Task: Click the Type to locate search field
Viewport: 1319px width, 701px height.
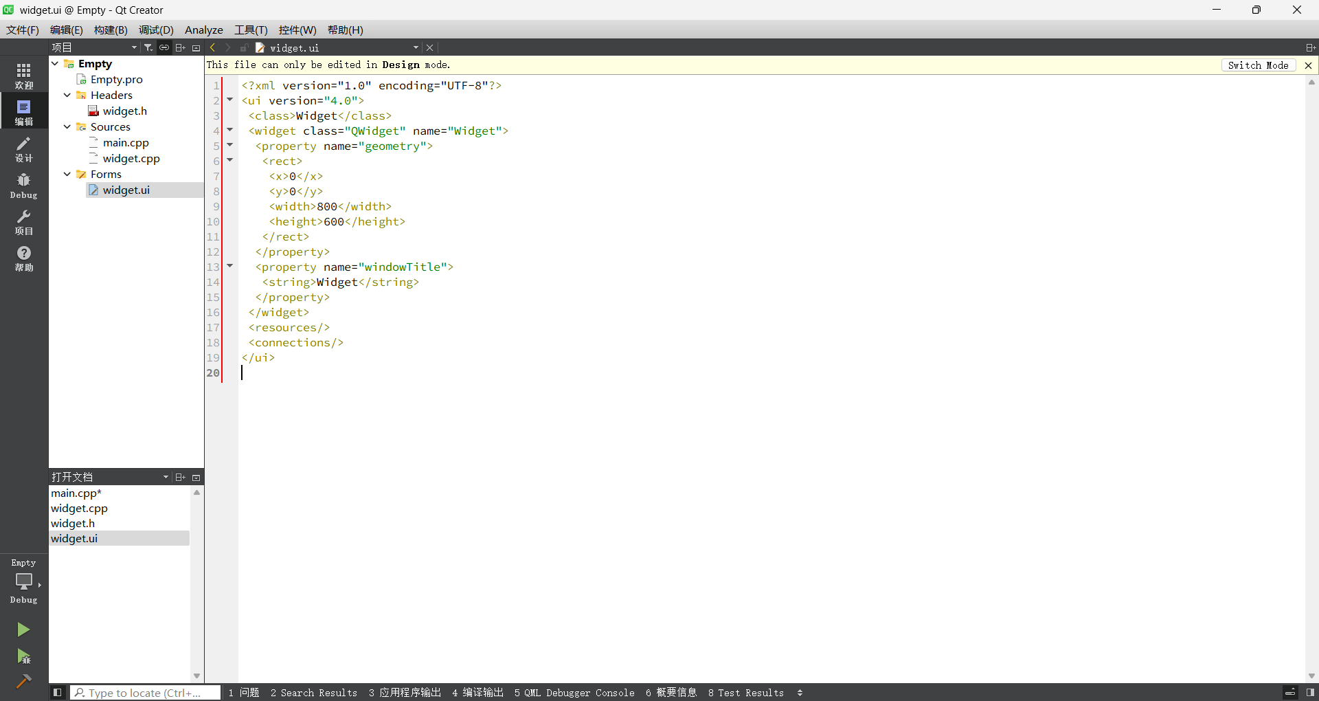Action: tap(145, 693)
